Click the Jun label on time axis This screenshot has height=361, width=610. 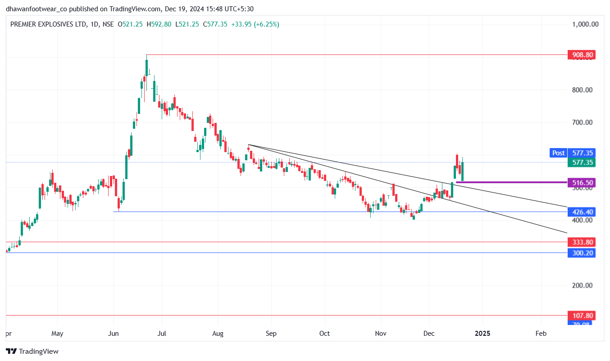[x=114, y=334]
